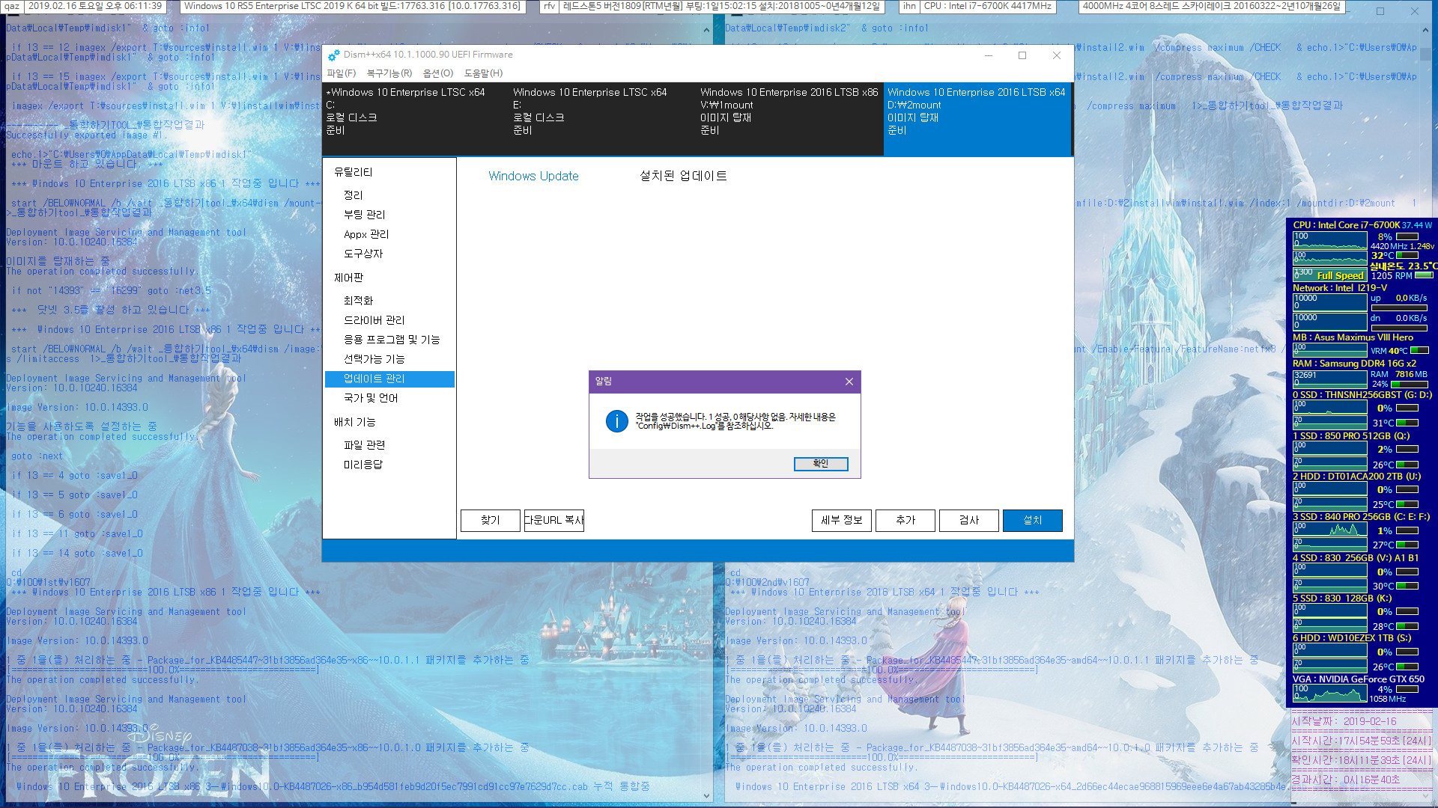This screenshot has width=1438, height=808.
Task: Click the date-time clock in the top bar
Action: tap(95, 6)
